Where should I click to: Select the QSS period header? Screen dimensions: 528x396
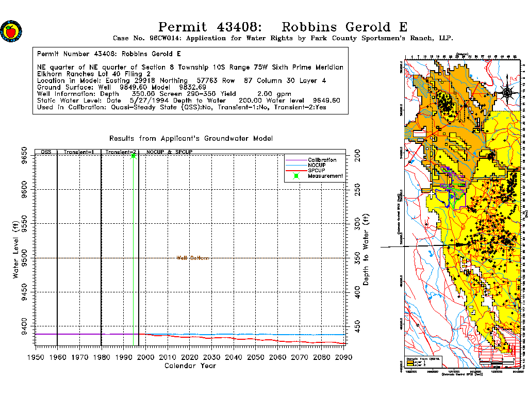[x=46, y=152]
